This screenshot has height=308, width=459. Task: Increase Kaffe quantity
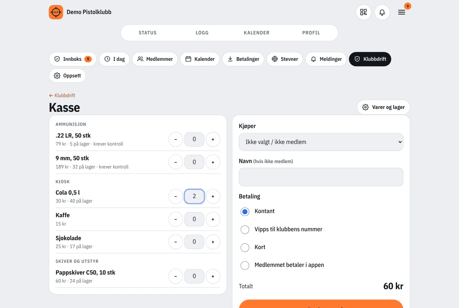(213, 219)
